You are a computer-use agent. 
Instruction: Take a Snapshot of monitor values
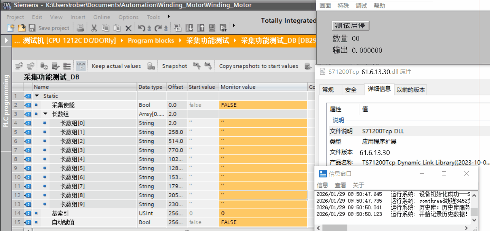174,65
